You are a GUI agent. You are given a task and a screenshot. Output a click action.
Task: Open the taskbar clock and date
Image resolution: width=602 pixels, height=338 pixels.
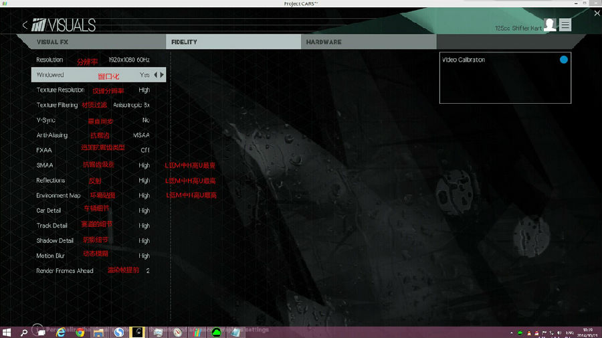[587, 333]
